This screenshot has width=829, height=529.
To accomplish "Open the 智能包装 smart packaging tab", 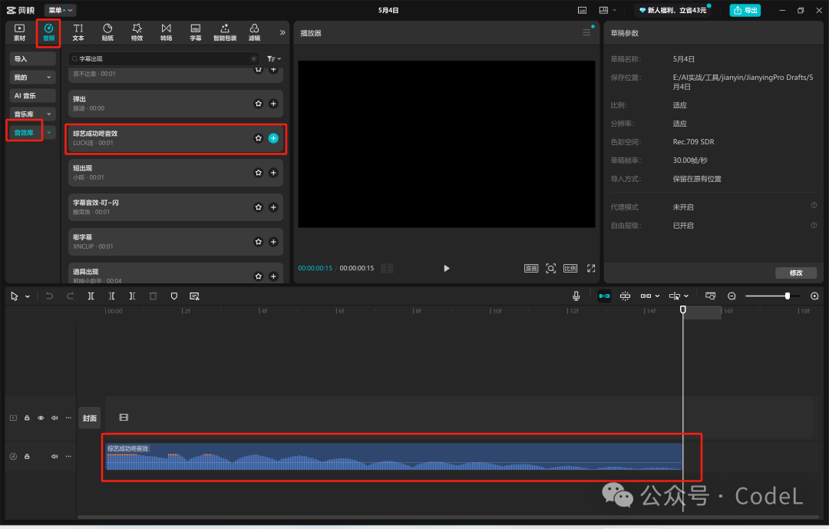I will [225, 32].
